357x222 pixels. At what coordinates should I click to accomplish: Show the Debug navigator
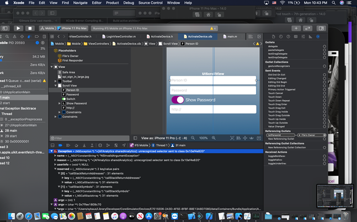[29, 36]
